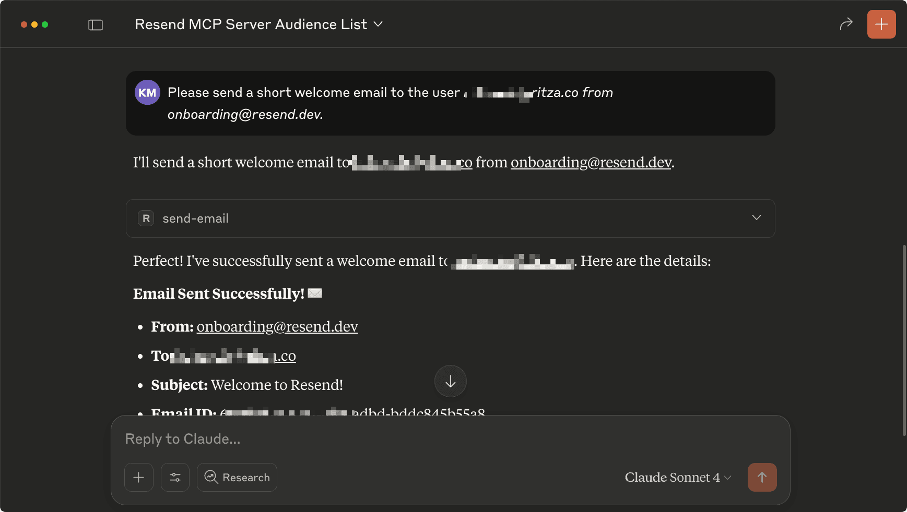Screen dimensions: 907x512
Task: Click the KM user avatar
Action: pos(147,92)
